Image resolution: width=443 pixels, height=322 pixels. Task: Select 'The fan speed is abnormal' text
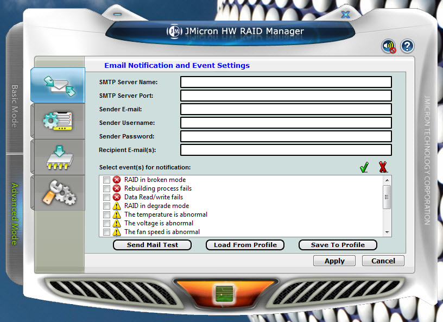[162, 232]
